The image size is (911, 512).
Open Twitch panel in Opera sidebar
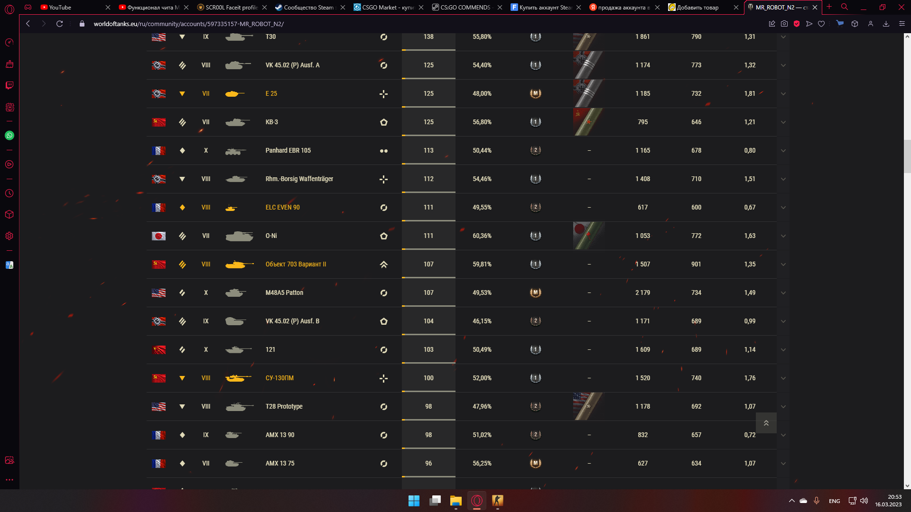point(9,85)
